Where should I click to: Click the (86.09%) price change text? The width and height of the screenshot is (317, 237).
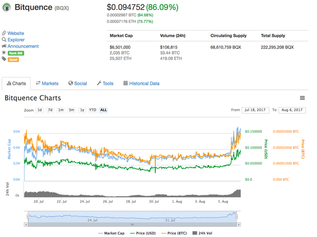[162, 7]
